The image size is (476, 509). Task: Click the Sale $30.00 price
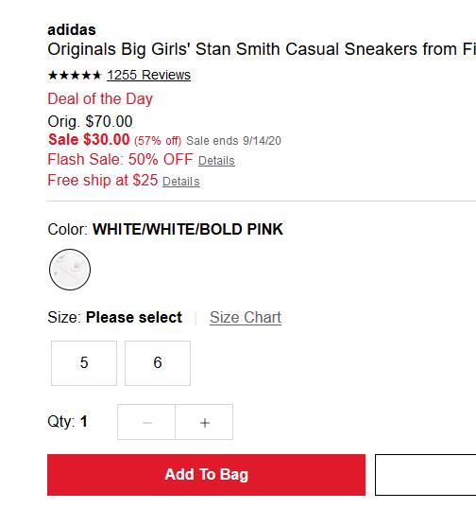(x=89, y=140)
